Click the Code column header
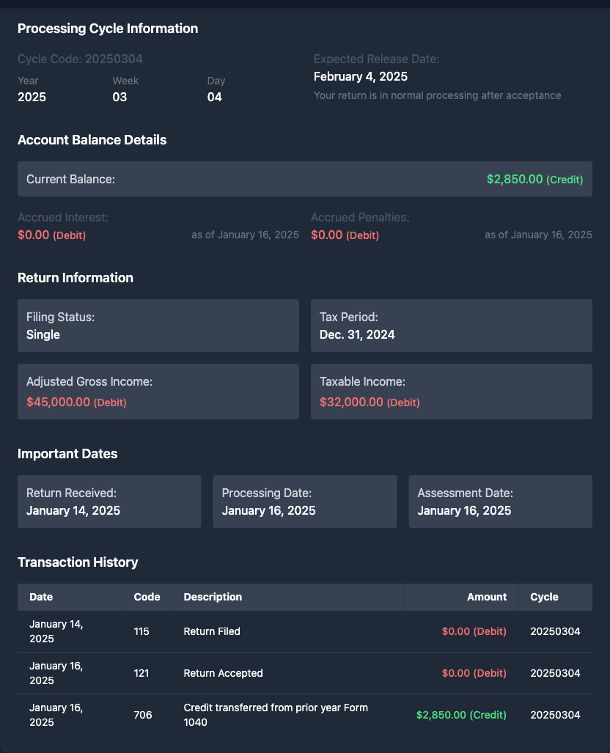The image size is (610, 753). tap(147, 597)
